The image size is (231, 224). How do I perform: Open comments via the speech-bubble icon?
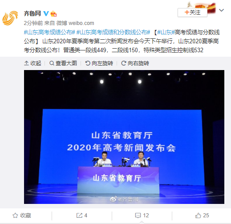(142, 216)
